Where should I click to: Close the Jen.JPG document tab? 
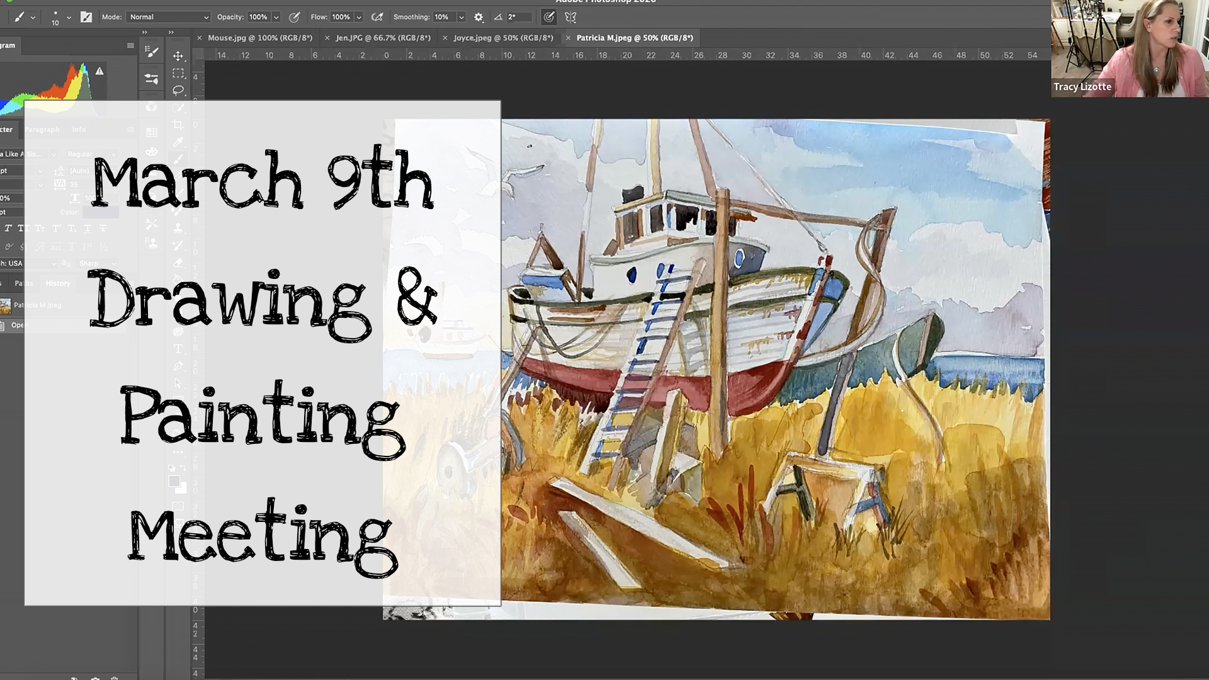pos(327,38)
